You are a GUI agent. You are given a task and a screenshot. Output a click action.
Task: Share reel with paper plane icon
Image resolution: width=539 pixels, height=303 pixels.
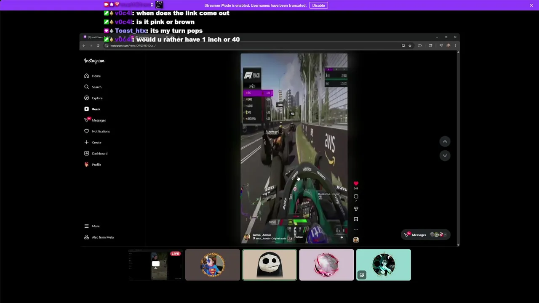356,209
